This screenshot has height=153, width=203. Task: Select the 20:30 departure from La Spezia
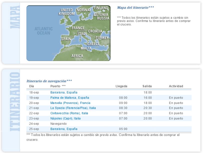148,108
